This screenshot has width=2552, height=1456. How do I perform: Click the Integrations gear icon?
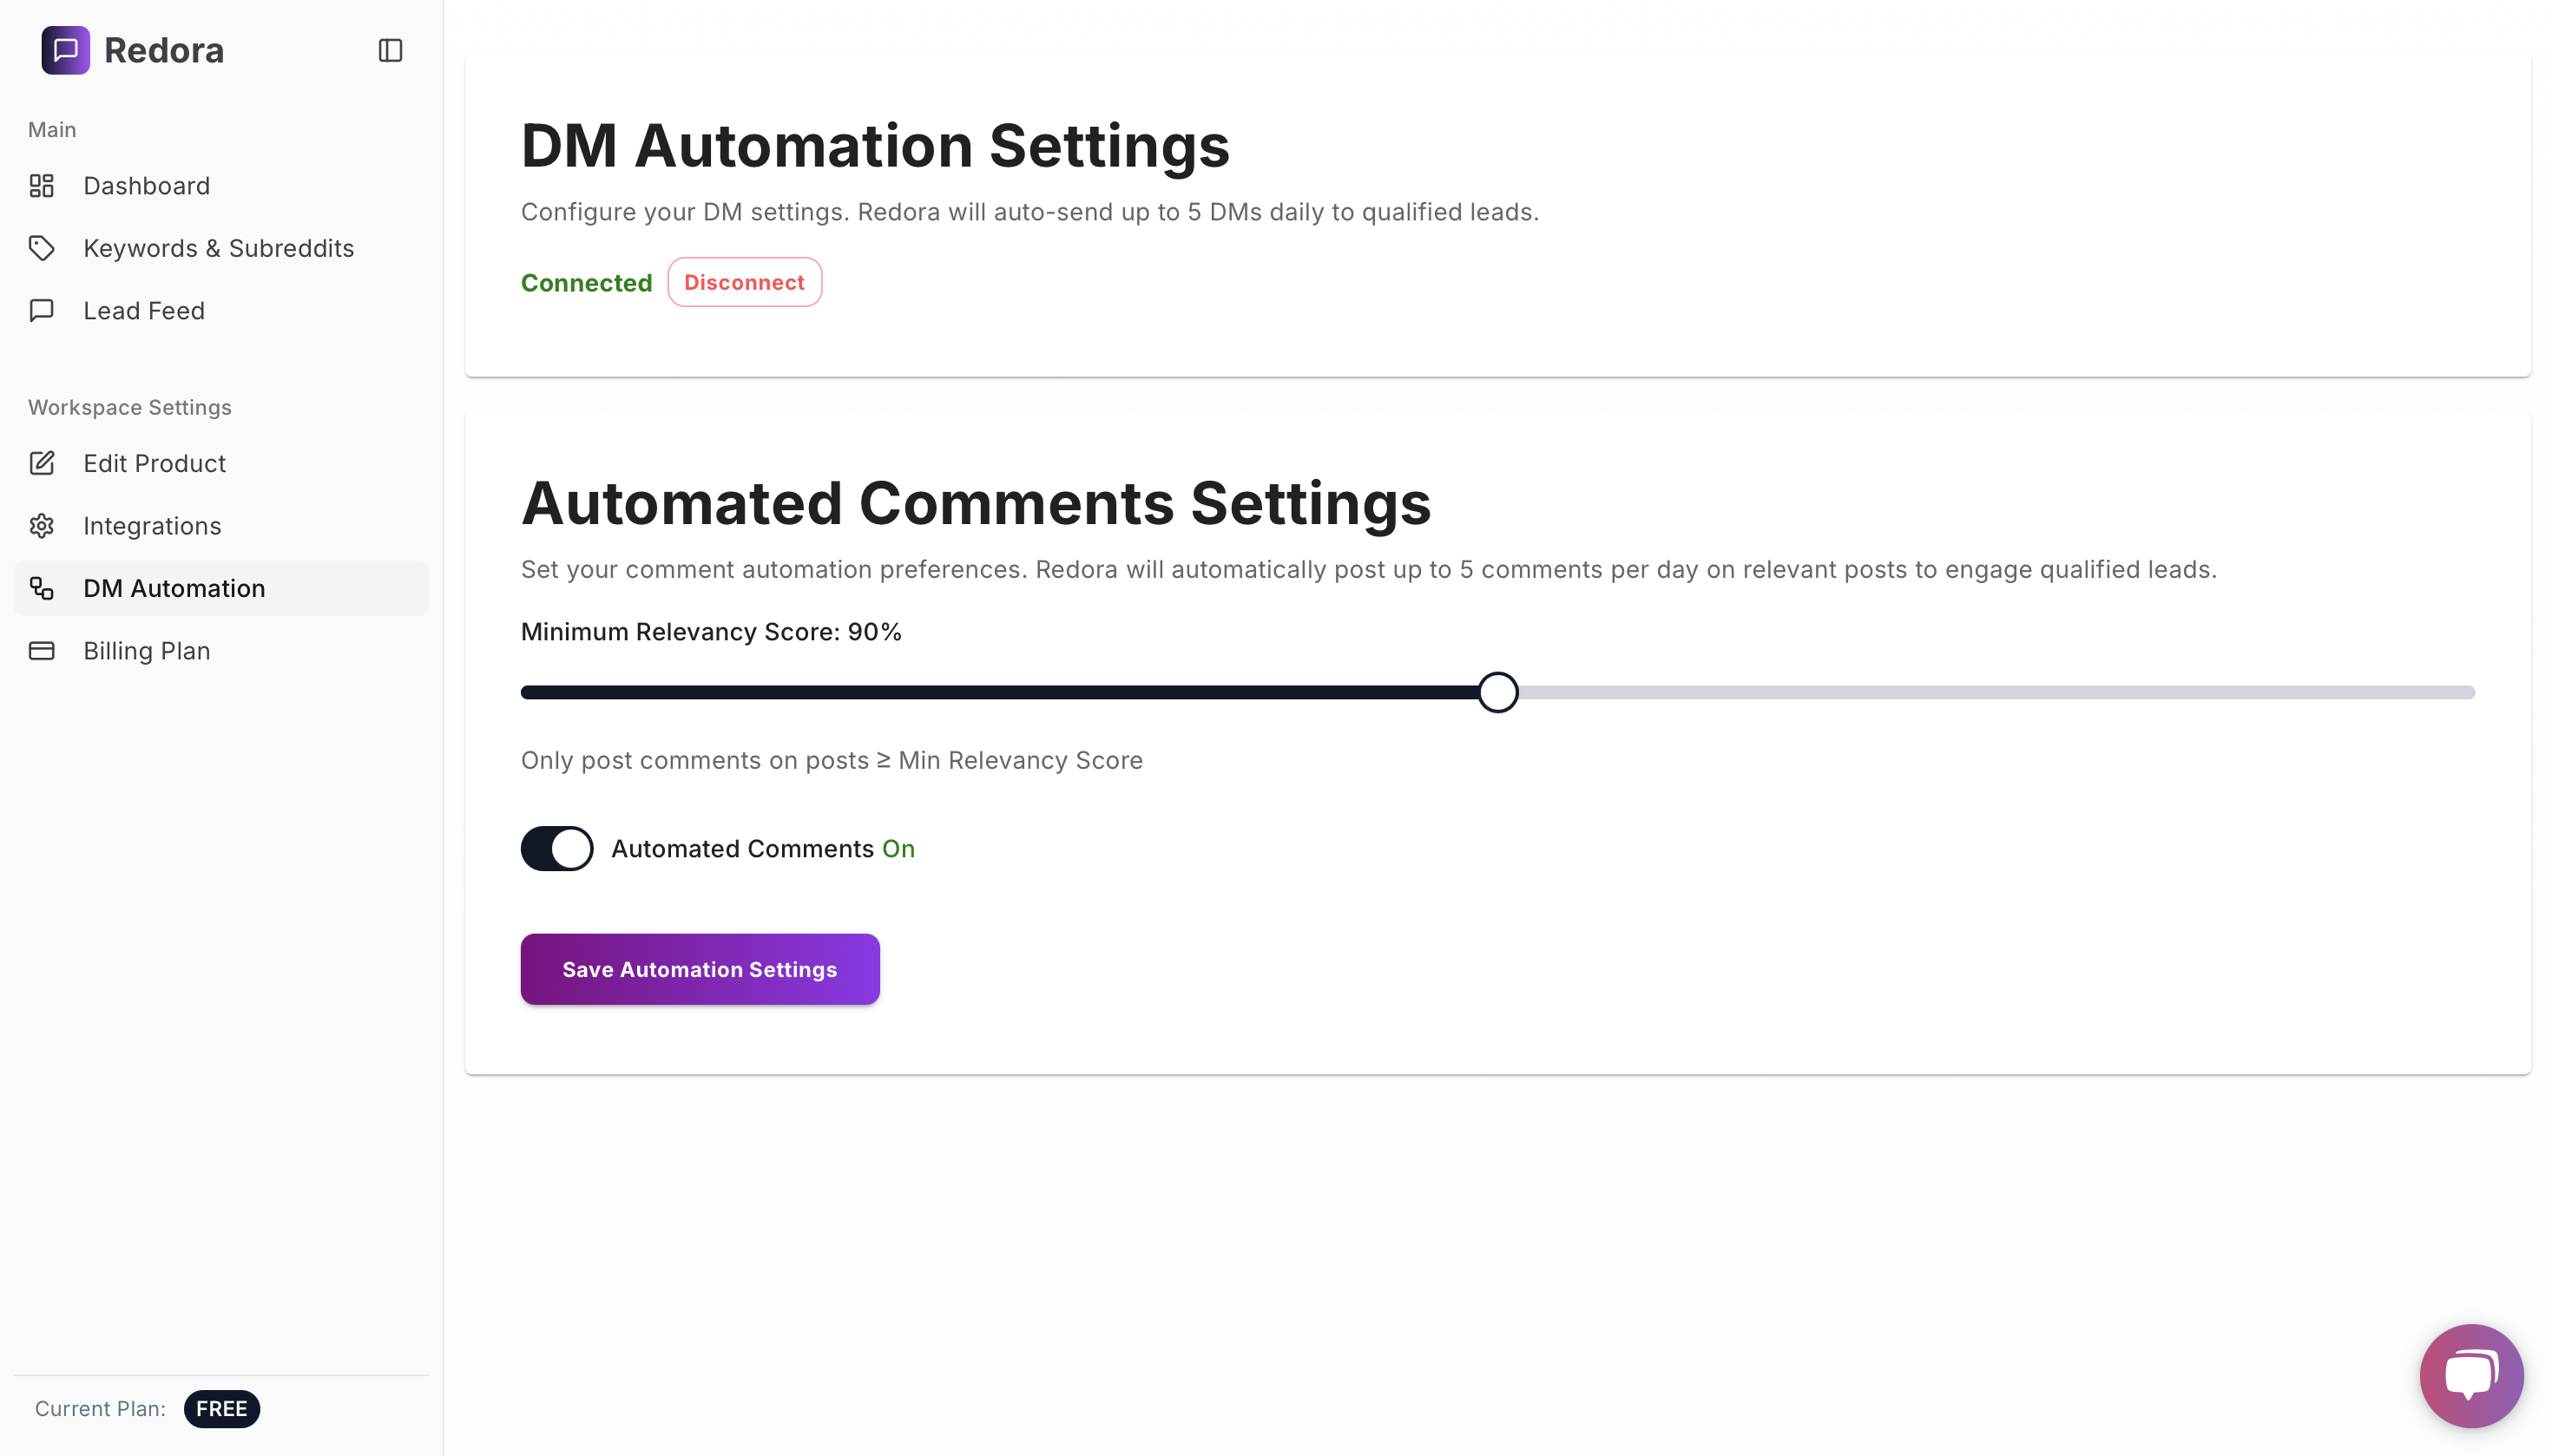click(41, 526)
